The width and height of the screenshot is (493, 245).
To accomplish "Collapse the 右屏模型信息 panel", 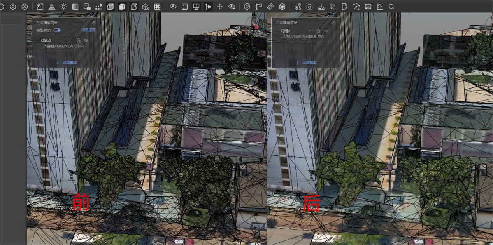I will pos(333,23).
